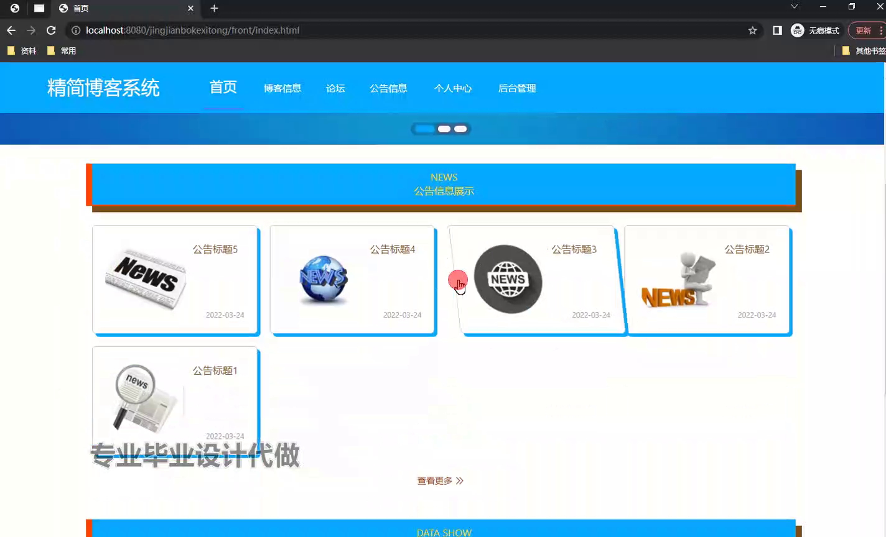Select the first carousel indicator
Screen dimensions: 886x537
pyautogui.click(x=424, y=129)
